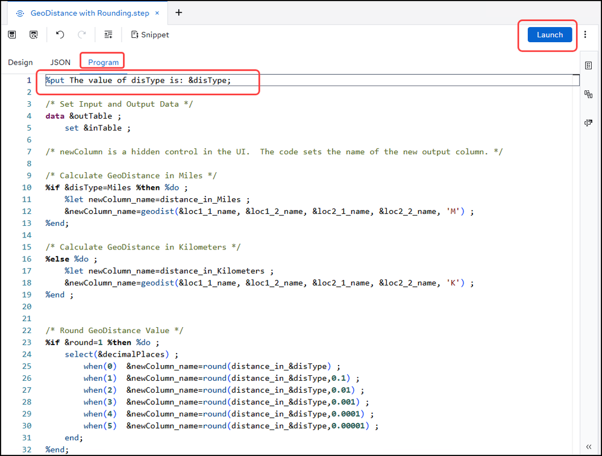Click the comment about newColumn hidden control
The image size is (602, 456).
tap(274, 152)
